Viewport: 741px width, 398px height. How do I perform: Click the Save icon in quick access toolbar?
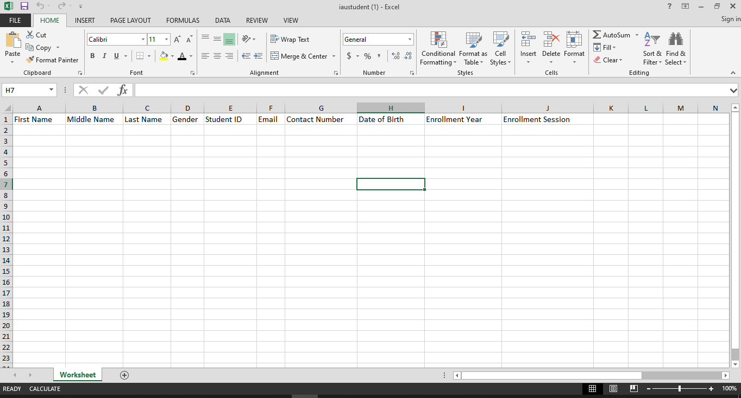coord(24,6)
